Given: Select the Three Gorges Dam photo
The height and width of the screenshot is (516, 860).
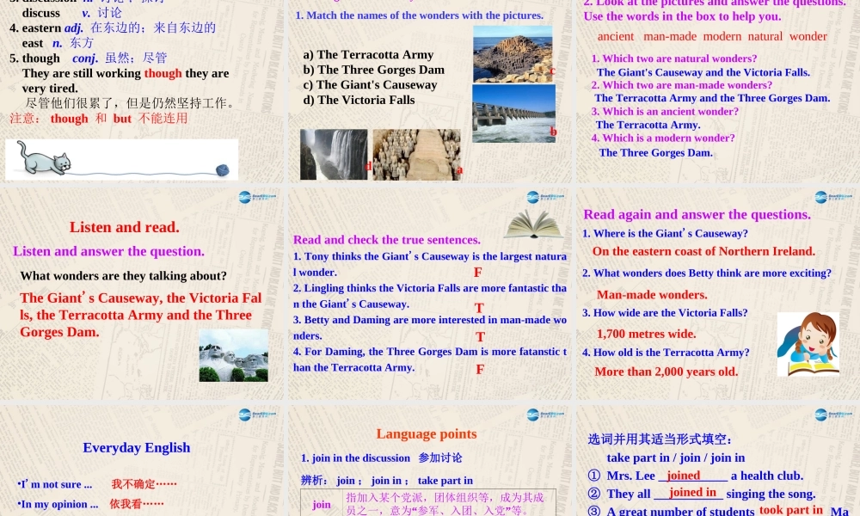Looking at the screenshot, I should click(x=513, y=113).
